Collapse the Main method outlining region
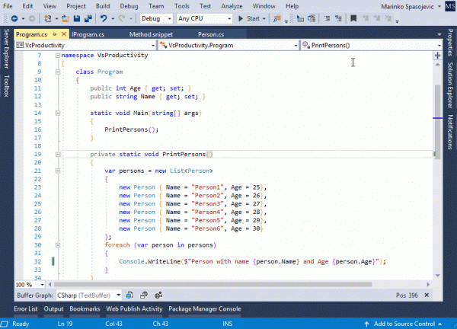This screenshot has height=329, width=457. click(59, 112)
